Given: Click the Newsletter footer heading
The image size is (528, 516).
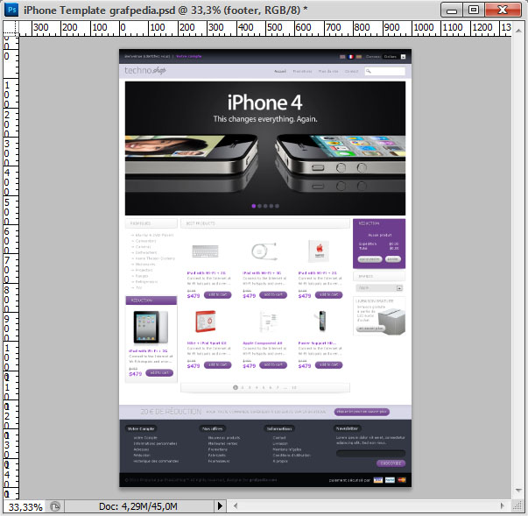Looking at the screenshot, I should 347,428.
